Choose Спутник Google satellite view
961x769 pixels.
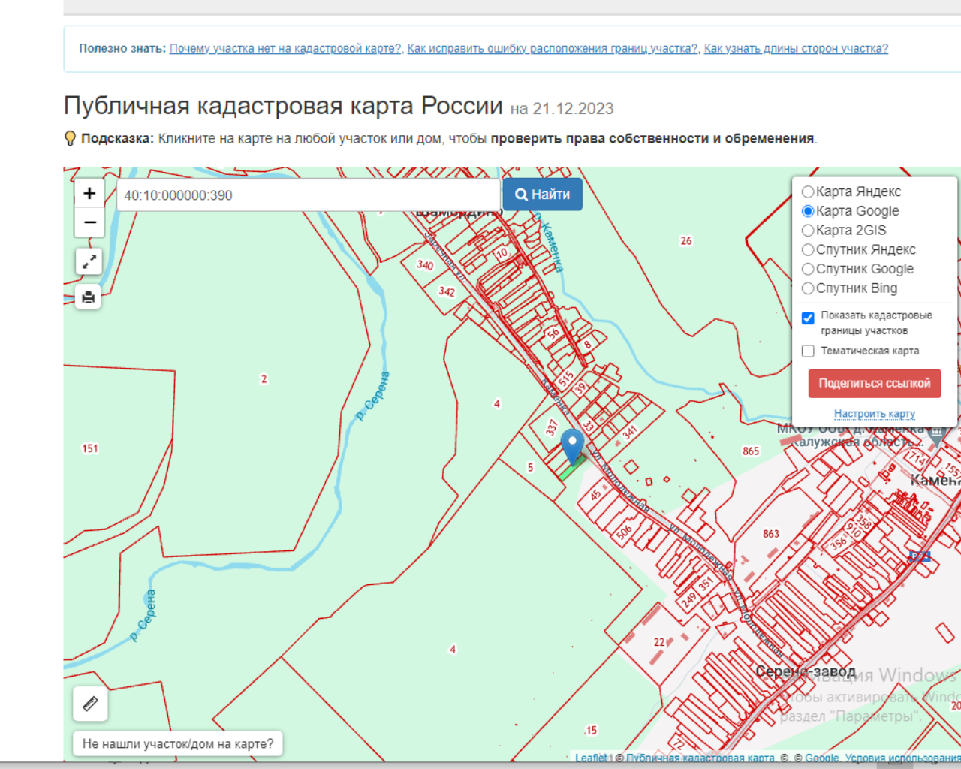pyautogui.click(x=808, y=269)
